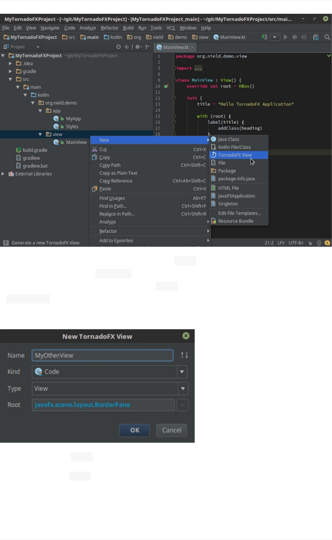This screenshot has height=540, width=332.
Task: Close the MainView.kt editor tab
Action: 193,47
